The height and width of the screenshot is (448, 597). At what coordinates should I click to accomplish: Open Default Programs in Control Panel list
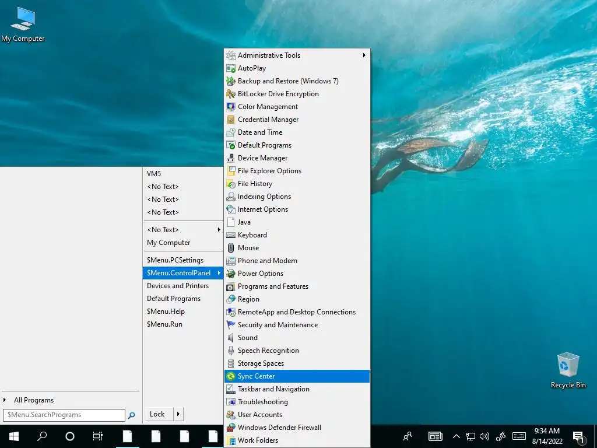tap(297, 145)
